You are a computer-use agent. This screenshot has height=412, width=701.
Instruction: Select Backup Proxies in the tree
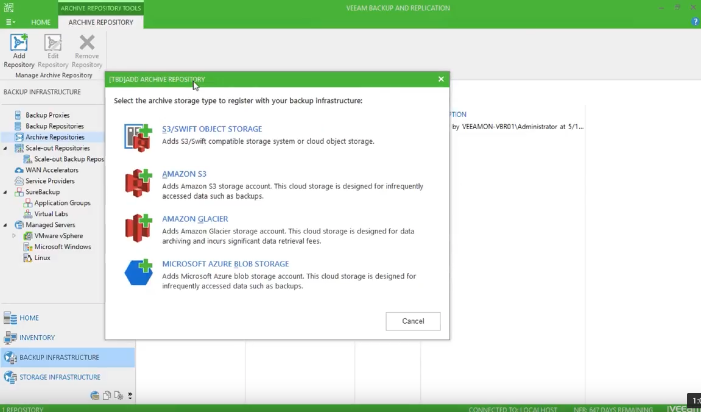coord(48,115)
